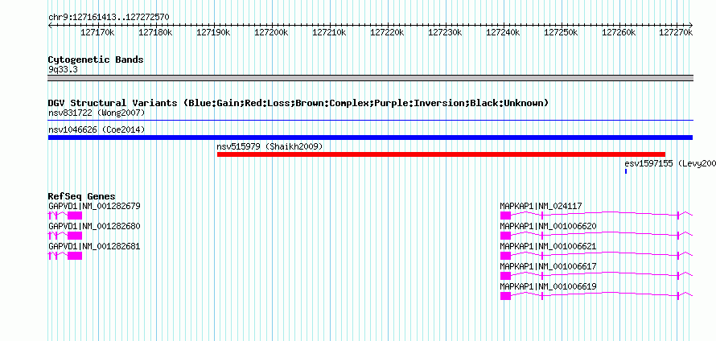Click the MAPKAP1 NM_001006619 first exon block
The image size is (716, 341).
(505, 296)
